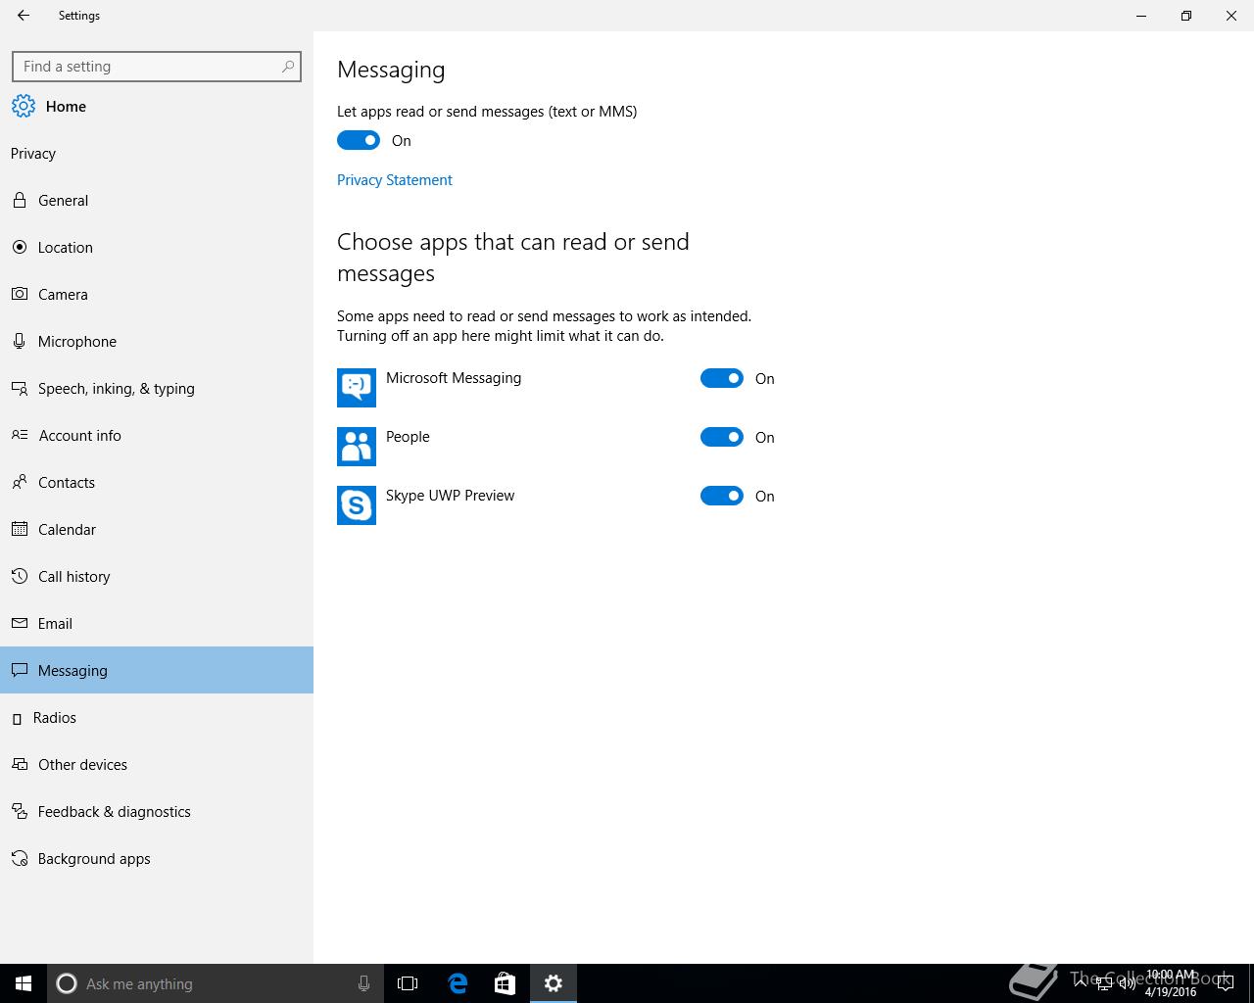Open the Email privacy page
The height and width of the screenshot is (1003, 1254).
coord(157,623)
